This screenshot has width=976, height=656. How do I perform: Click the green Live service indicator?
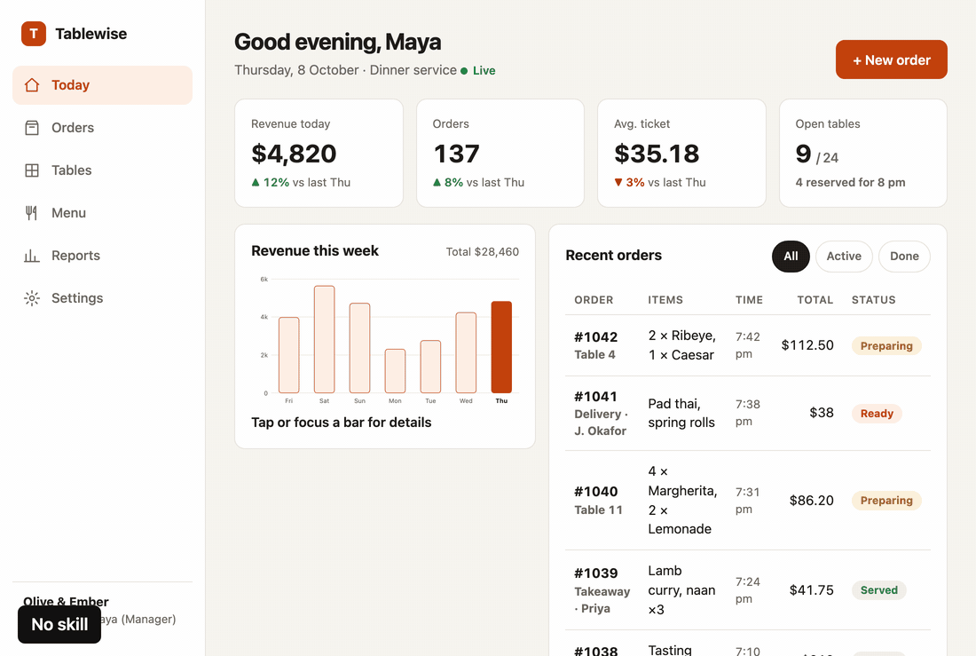click(478, 70)
